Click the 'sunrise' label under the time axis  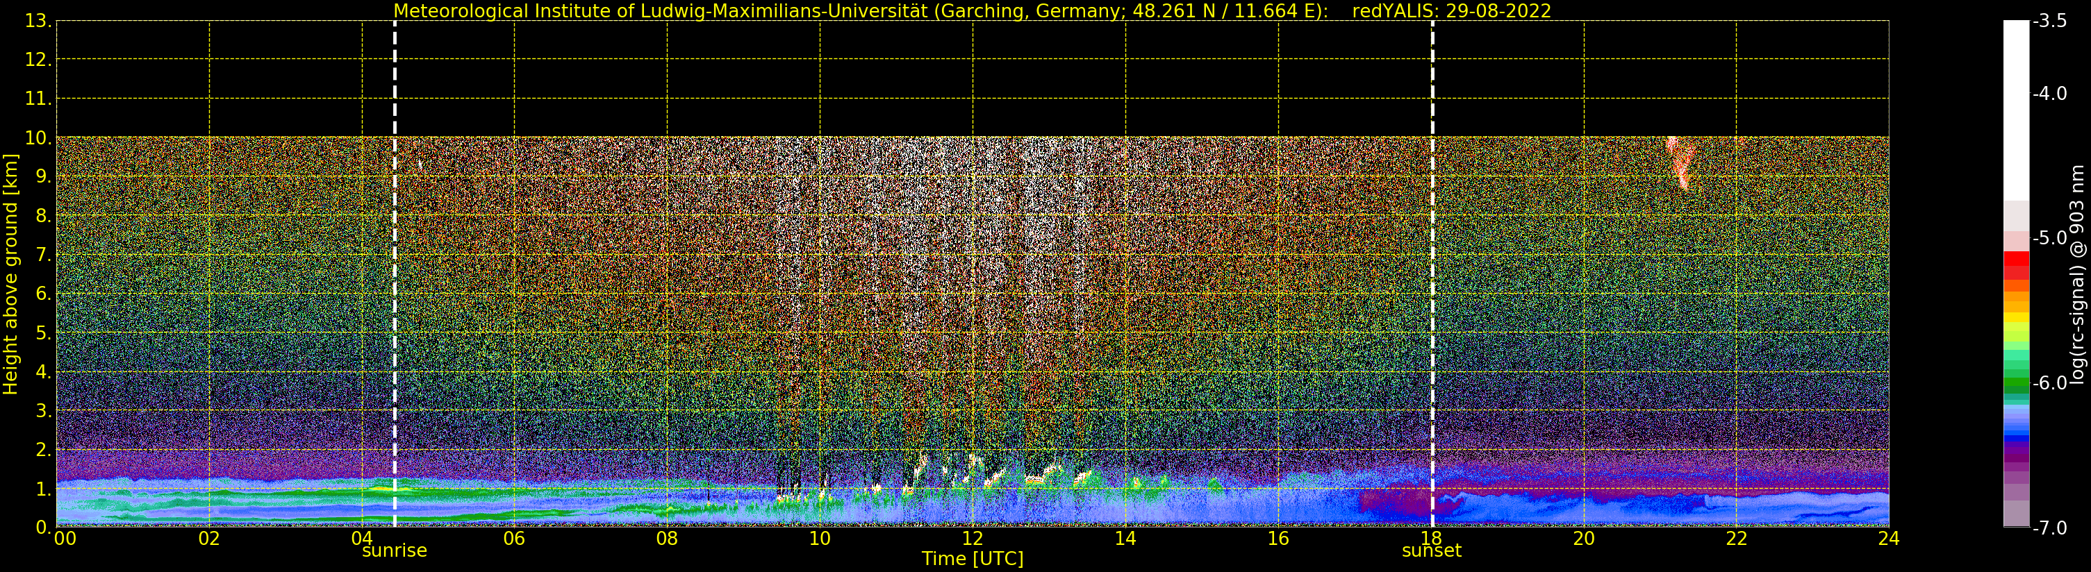click(394, 550)
